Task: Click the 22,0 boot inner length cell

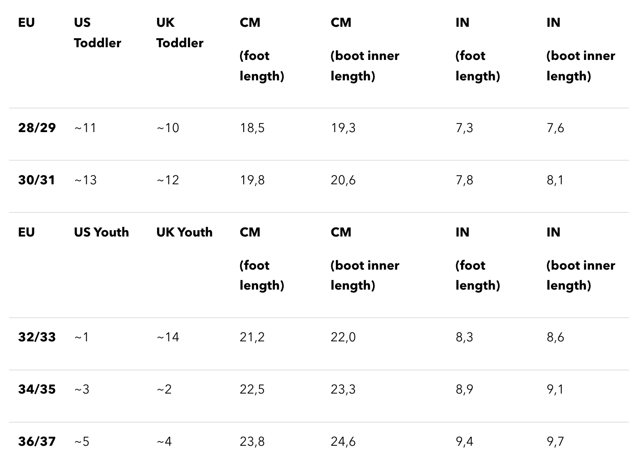Action: tap(343, 337)
